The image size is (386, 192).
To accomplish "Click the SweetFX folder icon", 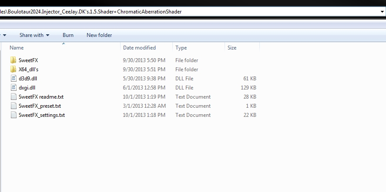I will [x=13, y=60].
